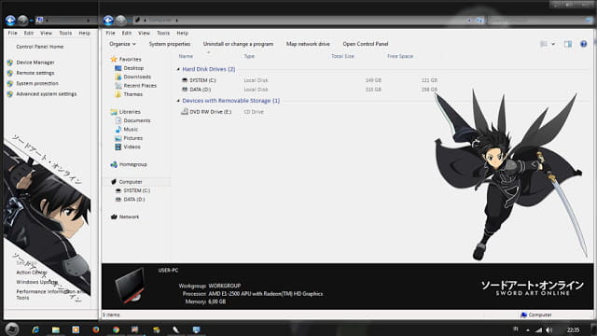Click the Back arrow in Computer window

pos(108,20)
